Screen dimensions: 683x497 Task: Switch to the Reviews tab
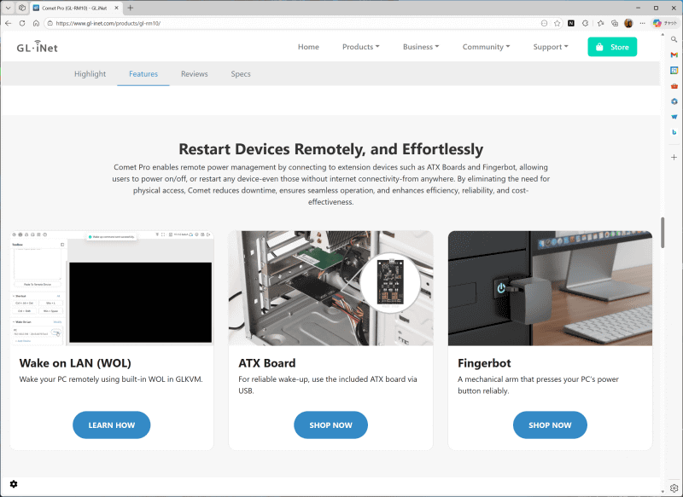pos(195,74)
